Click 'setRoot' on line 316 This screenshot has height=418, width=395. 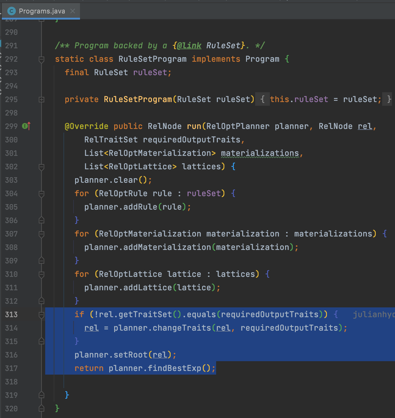(x=130, y=355)
